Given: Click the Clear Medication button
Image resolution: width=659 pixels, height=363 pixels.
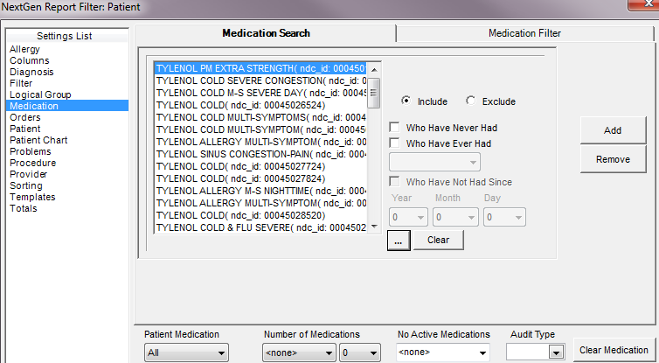Looking at the screenshot, I should coord(614,350).
